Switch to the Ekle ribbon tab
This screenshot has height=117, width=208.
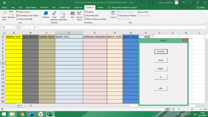pyautogui.click(x=20, y=7)
